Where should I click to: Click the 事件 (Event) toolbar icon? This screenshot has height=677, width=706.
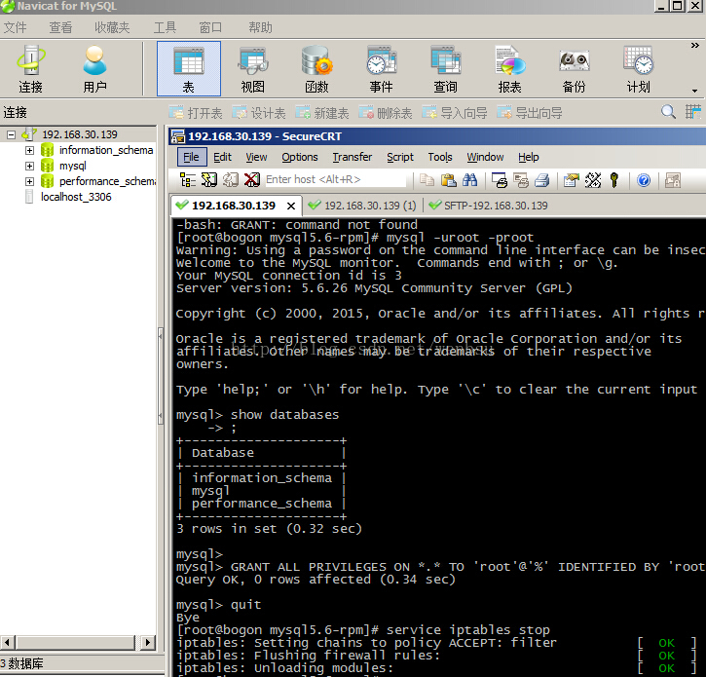pyautogui.click(x=382, y=69)
